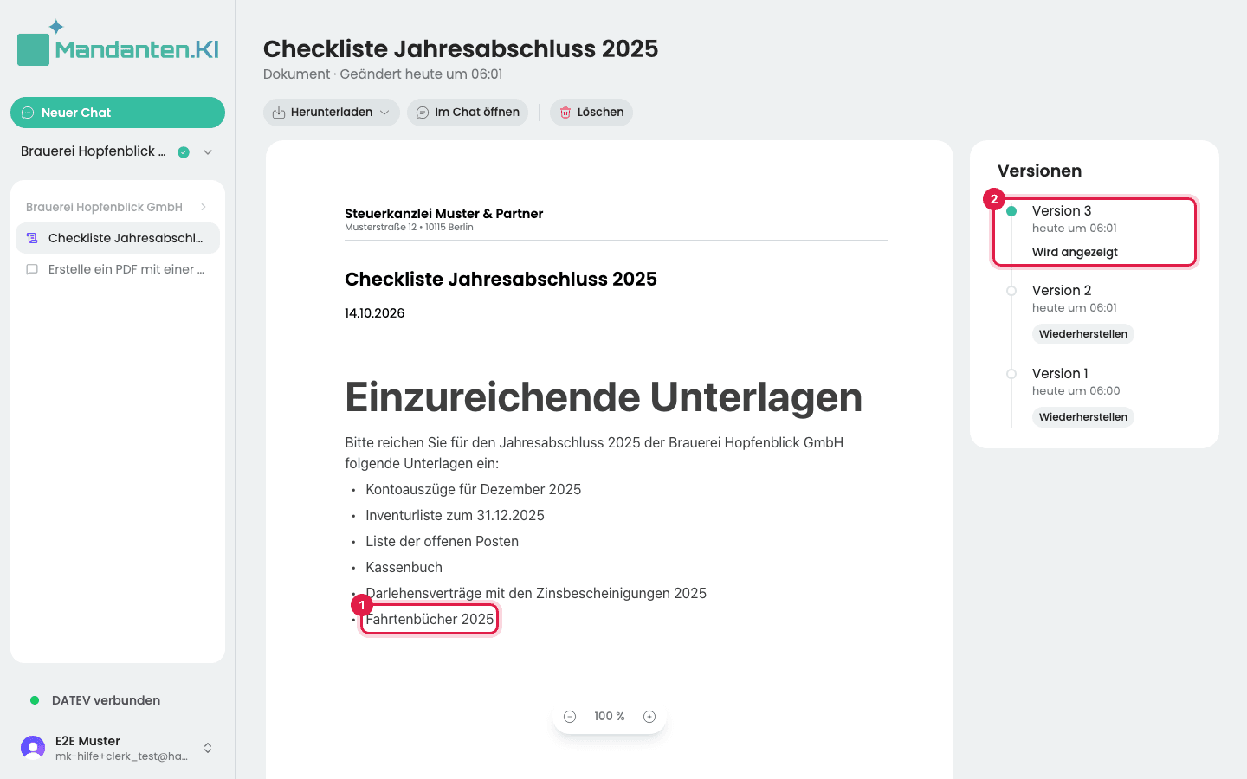The image size is (1247, 779).
Task: Open the E2E Muster account switcher arrows
Action: pyautogui.click(x=208, y=748)
